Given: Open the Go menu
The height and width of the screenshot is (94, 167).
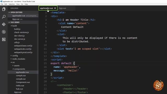Looking at the screenshot, I should click(x=22, y=4).
